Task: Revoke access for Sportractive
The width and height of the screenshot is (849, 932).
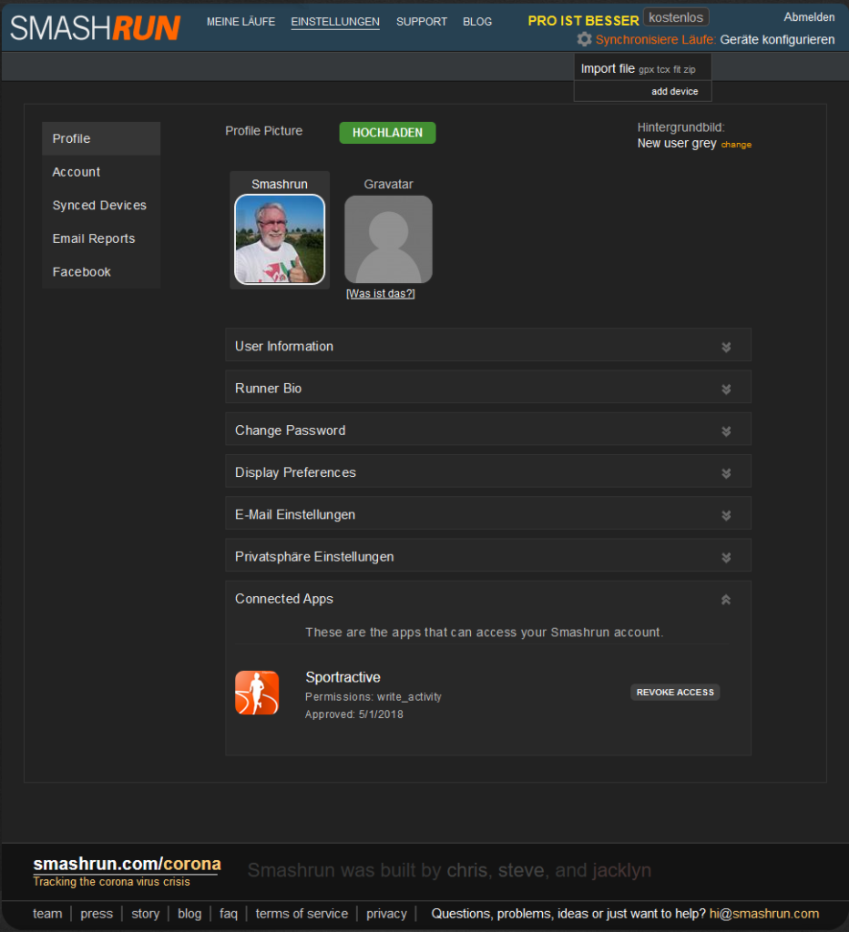Action: coord(675,693)
